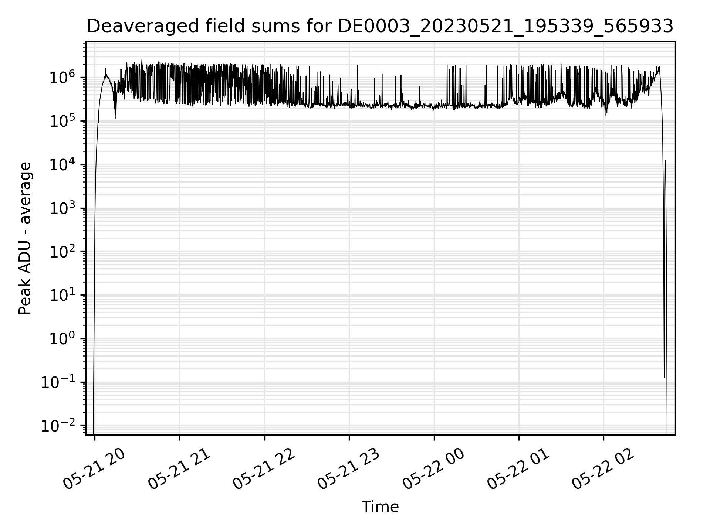The width and height of the screenshot is (710, 532).
Task: Click the y tick label 10^1
Action: pyautogui.click(x=62, y=295)
